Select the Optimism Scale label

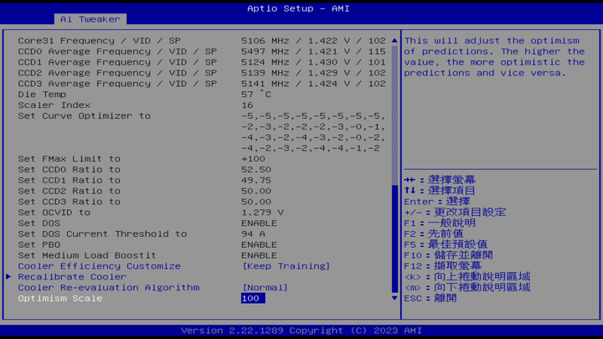click(x=60, y=298)
